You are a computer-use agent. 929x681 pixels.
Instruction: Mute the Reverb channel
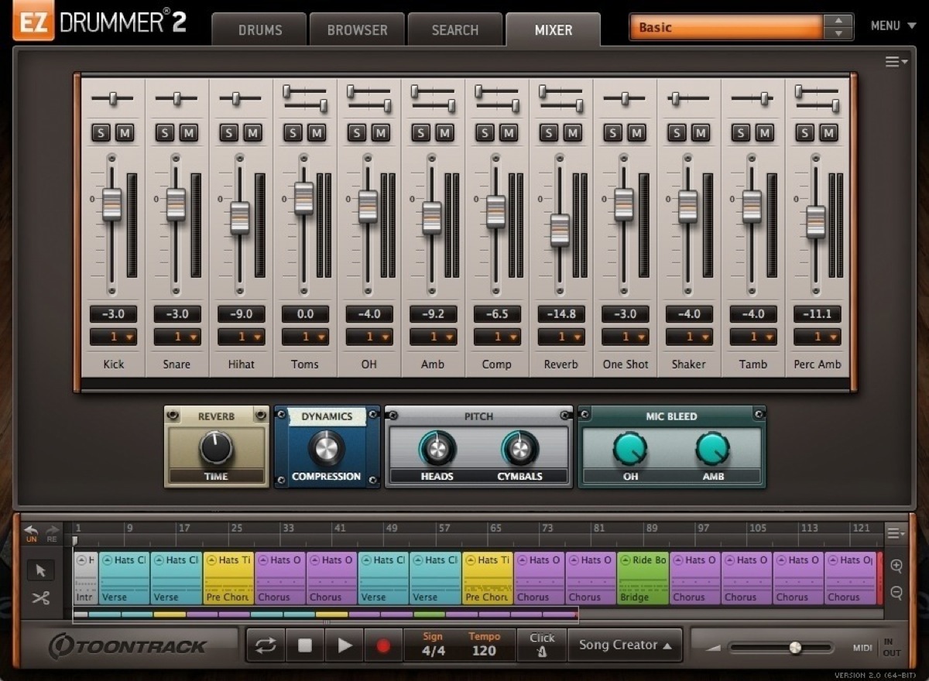(x=573, y=133)
